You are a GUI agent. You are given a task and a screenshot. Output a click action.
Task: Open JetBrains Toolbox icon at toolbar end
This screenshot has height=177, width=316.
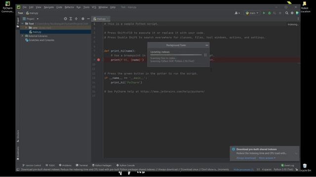click(297, 13)
